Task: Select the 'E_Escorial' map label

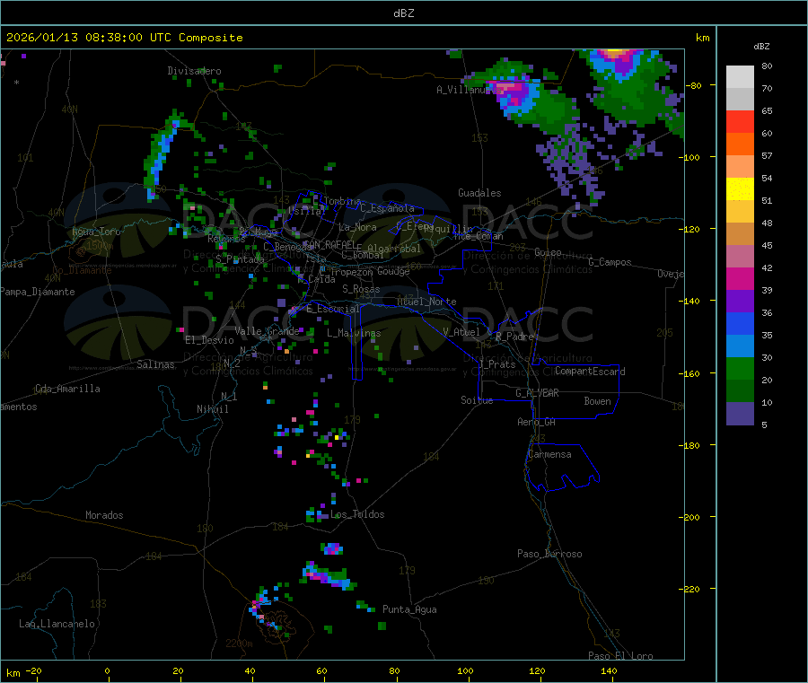Action: [x=332, y=309]
